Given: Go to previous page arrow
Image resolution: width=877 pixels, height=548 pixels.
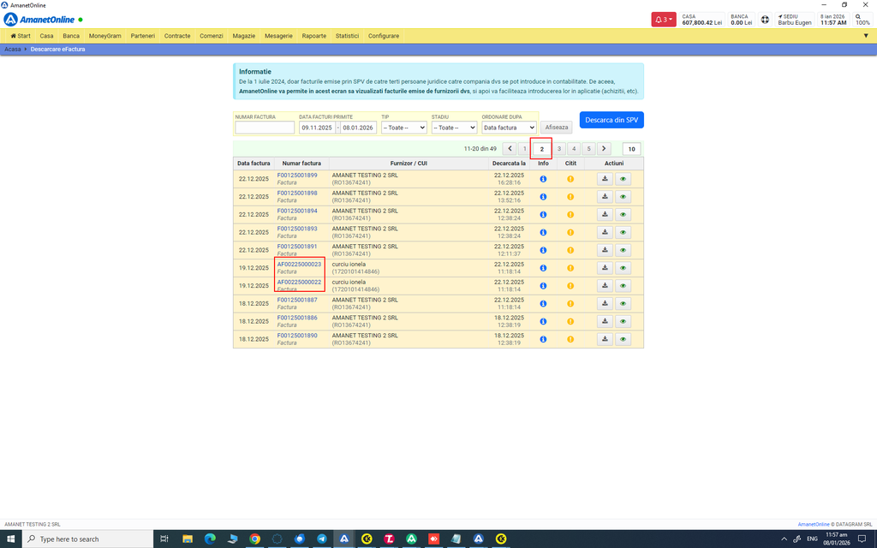Looking at the screenshot, I should [x=510, y=149].
